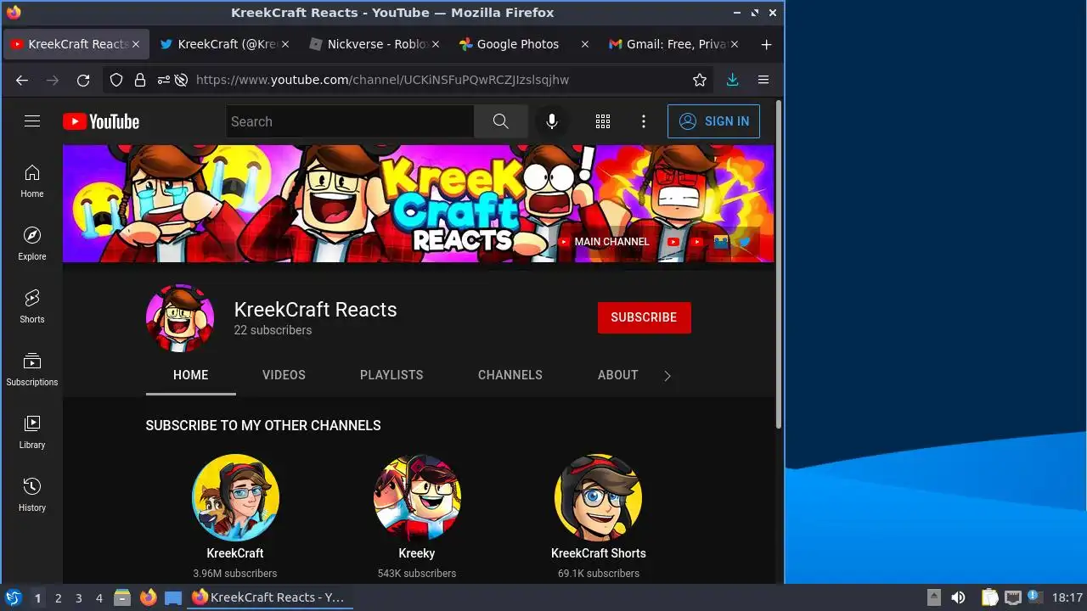Start voice search with the microphone
1087x611 pixels.
552,121
